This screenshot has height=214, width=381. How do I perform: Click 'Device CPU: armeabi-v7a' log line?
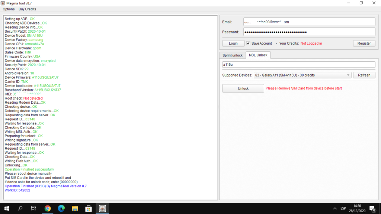point(24,44)
